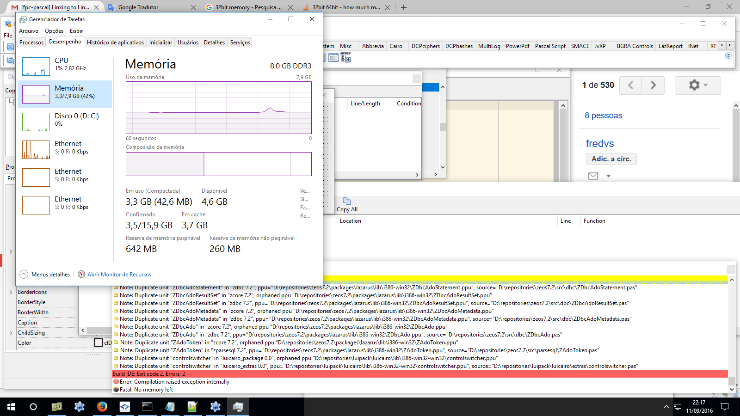
Task: Select the Abbrevia component palette tab
Action: [373, 46]
